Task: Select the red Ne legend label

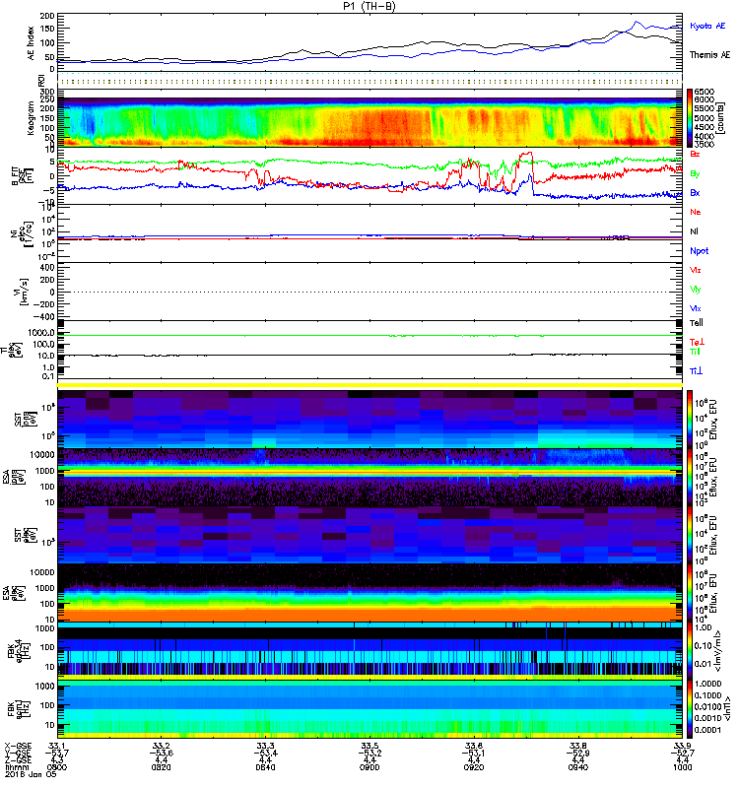Action: click(696, 212)
